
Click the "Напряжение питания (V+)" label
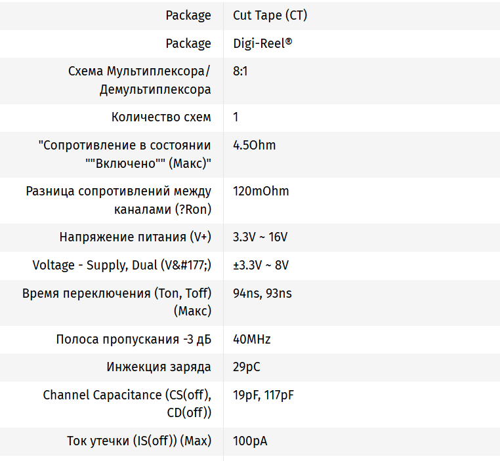[x=135, y=237]
